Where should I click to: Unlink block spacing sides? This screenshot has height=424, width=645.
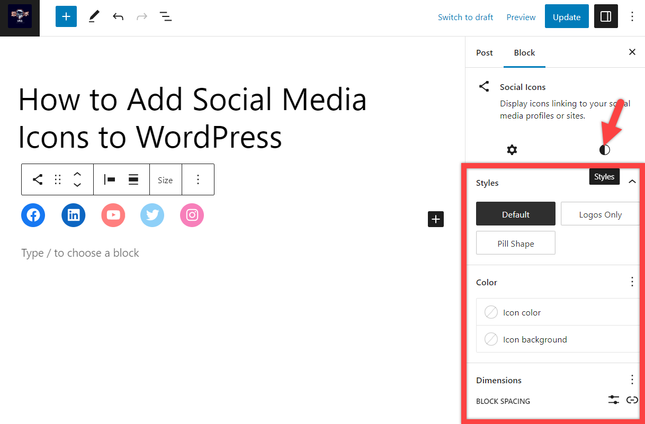coord(632,400)
